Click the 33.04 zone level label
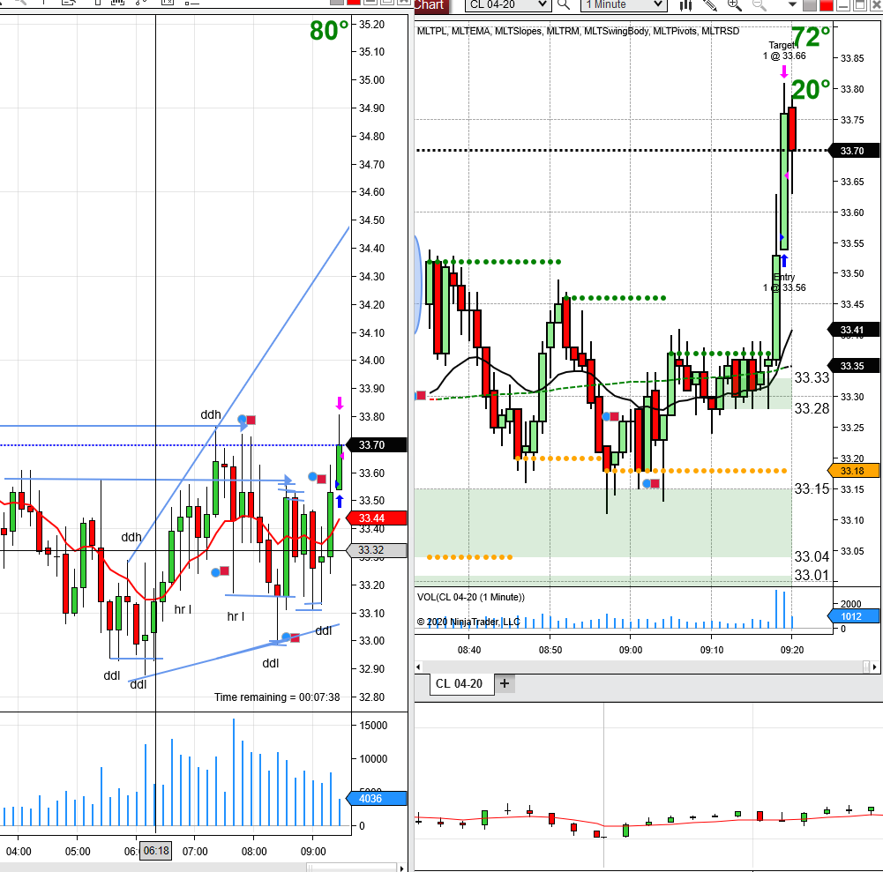 [x=812, y=556]
